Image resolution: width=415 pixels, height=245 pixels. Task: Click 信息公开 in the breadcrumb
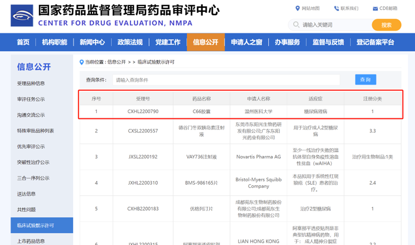pos(116,62)
